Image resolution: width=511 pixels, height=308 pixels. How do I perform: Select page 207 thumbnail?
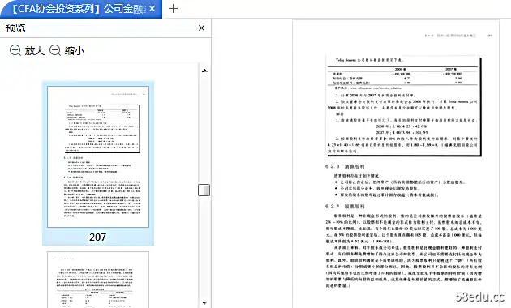click(98, 156)
